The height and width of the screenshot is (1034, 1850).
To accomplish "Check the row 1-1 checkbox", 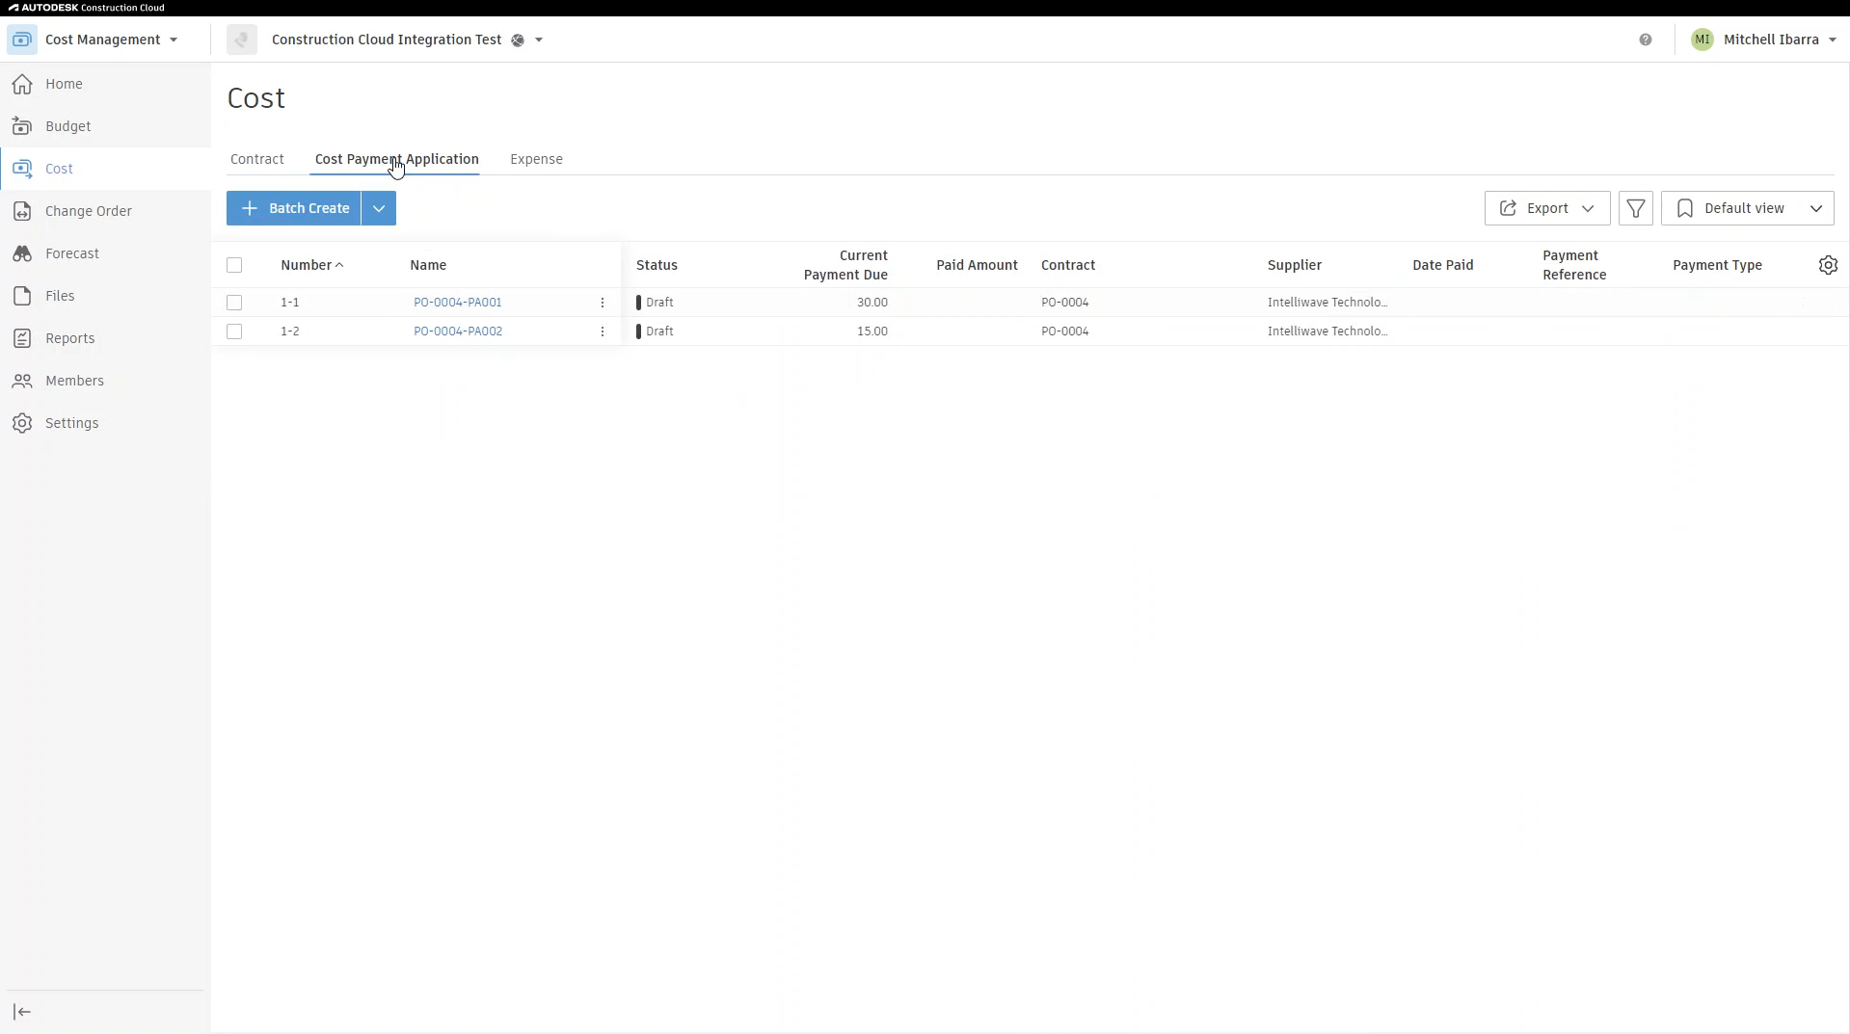I will pyautogui.click(x=234, y=303).
